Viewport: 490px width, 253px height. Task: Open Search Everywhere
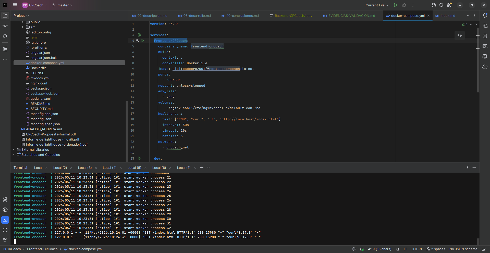coord(442,5)
